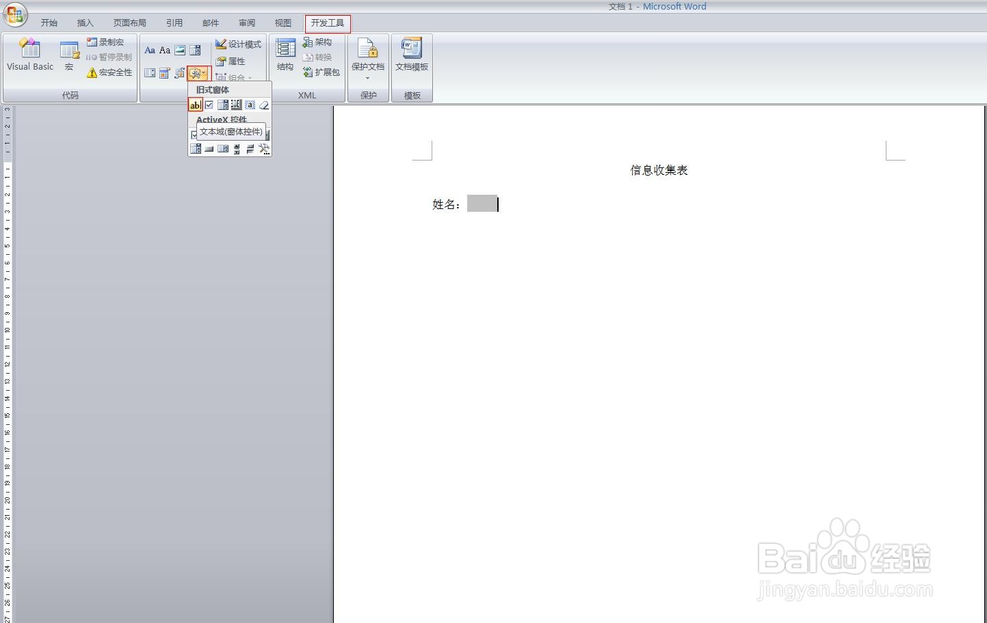The width and height of the screenshot is (987, 623).
Task: Open the 结构 structure pane
Action: pos(285,55)
